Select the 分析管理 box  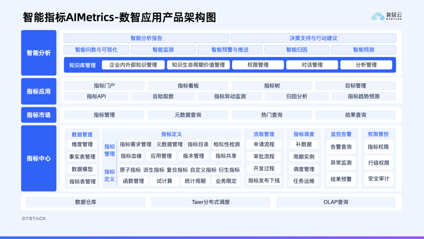[366, 65]
